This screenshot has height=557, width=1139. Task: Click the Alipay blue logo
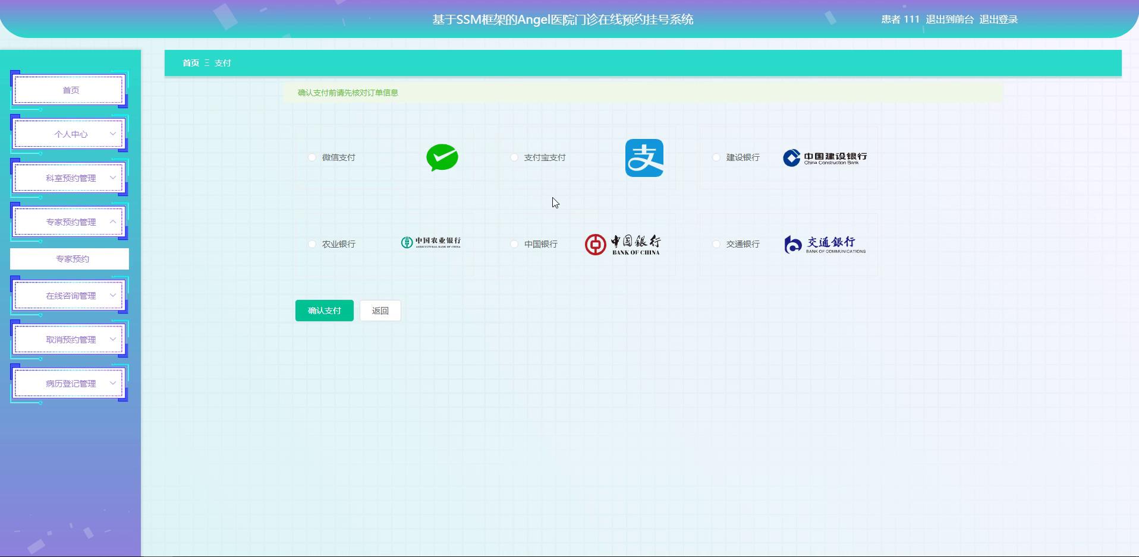tap(644, 158)
